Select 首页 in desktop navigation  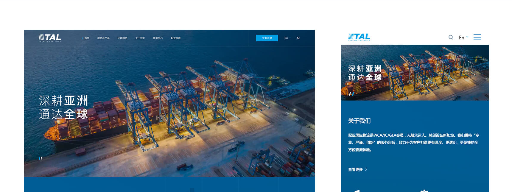click(87, 38)
